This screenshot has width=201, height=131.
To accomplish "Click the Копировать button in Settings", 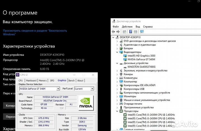I will (x=9, y=106).
